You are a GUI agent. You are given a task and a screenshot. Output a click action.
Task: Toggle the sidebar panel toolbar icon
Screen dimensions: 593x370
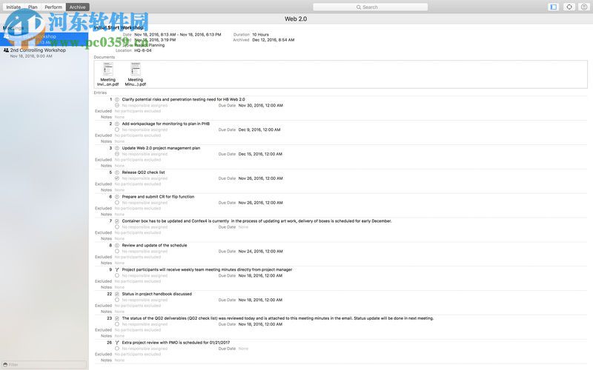(x=554, y=7)
